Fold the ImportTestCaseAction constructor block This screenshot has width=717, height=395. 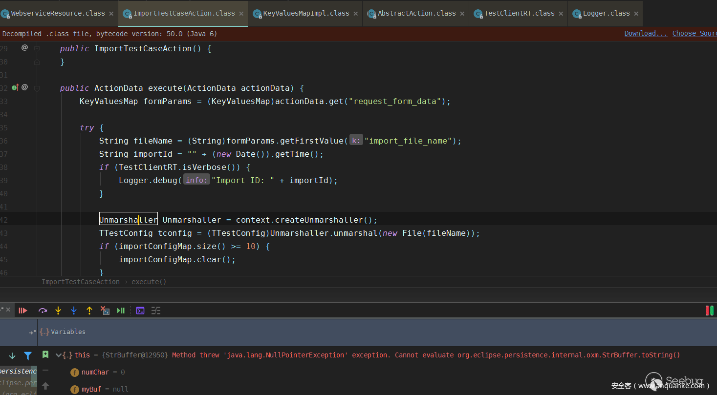click(x=37, y=48)
